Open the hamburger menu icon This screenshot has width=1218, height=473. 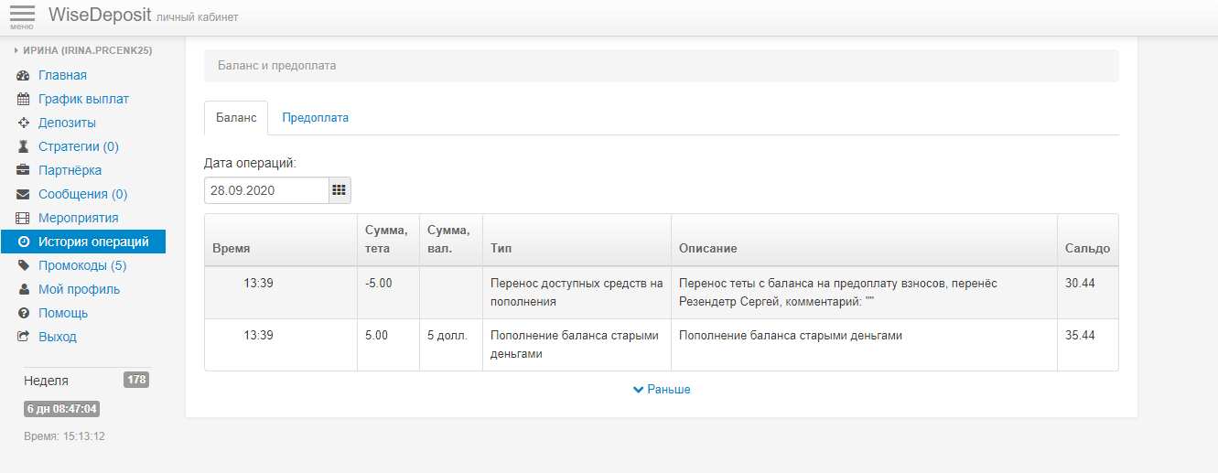click(x=22, y=16)
